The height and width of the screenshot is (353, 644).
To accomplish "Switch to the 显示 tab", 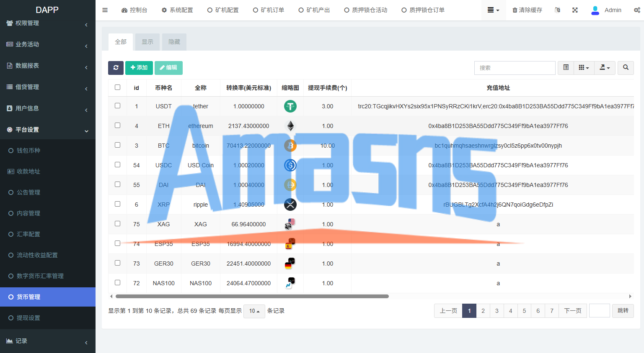I will click(x=147, y=42).
